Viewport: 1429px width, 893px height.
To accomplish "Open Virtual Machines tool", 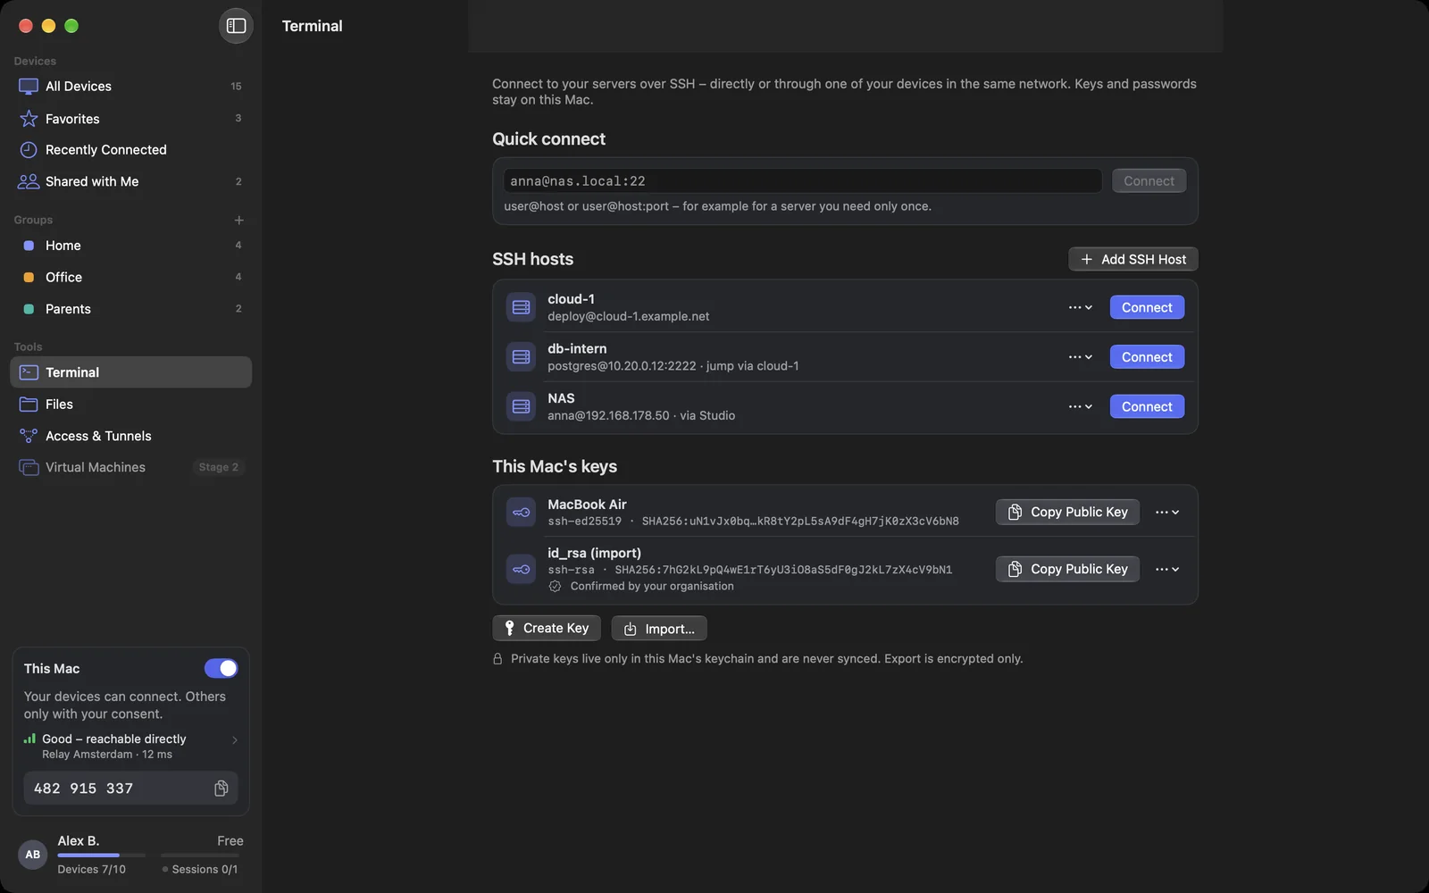I will [x=130, y=467].
